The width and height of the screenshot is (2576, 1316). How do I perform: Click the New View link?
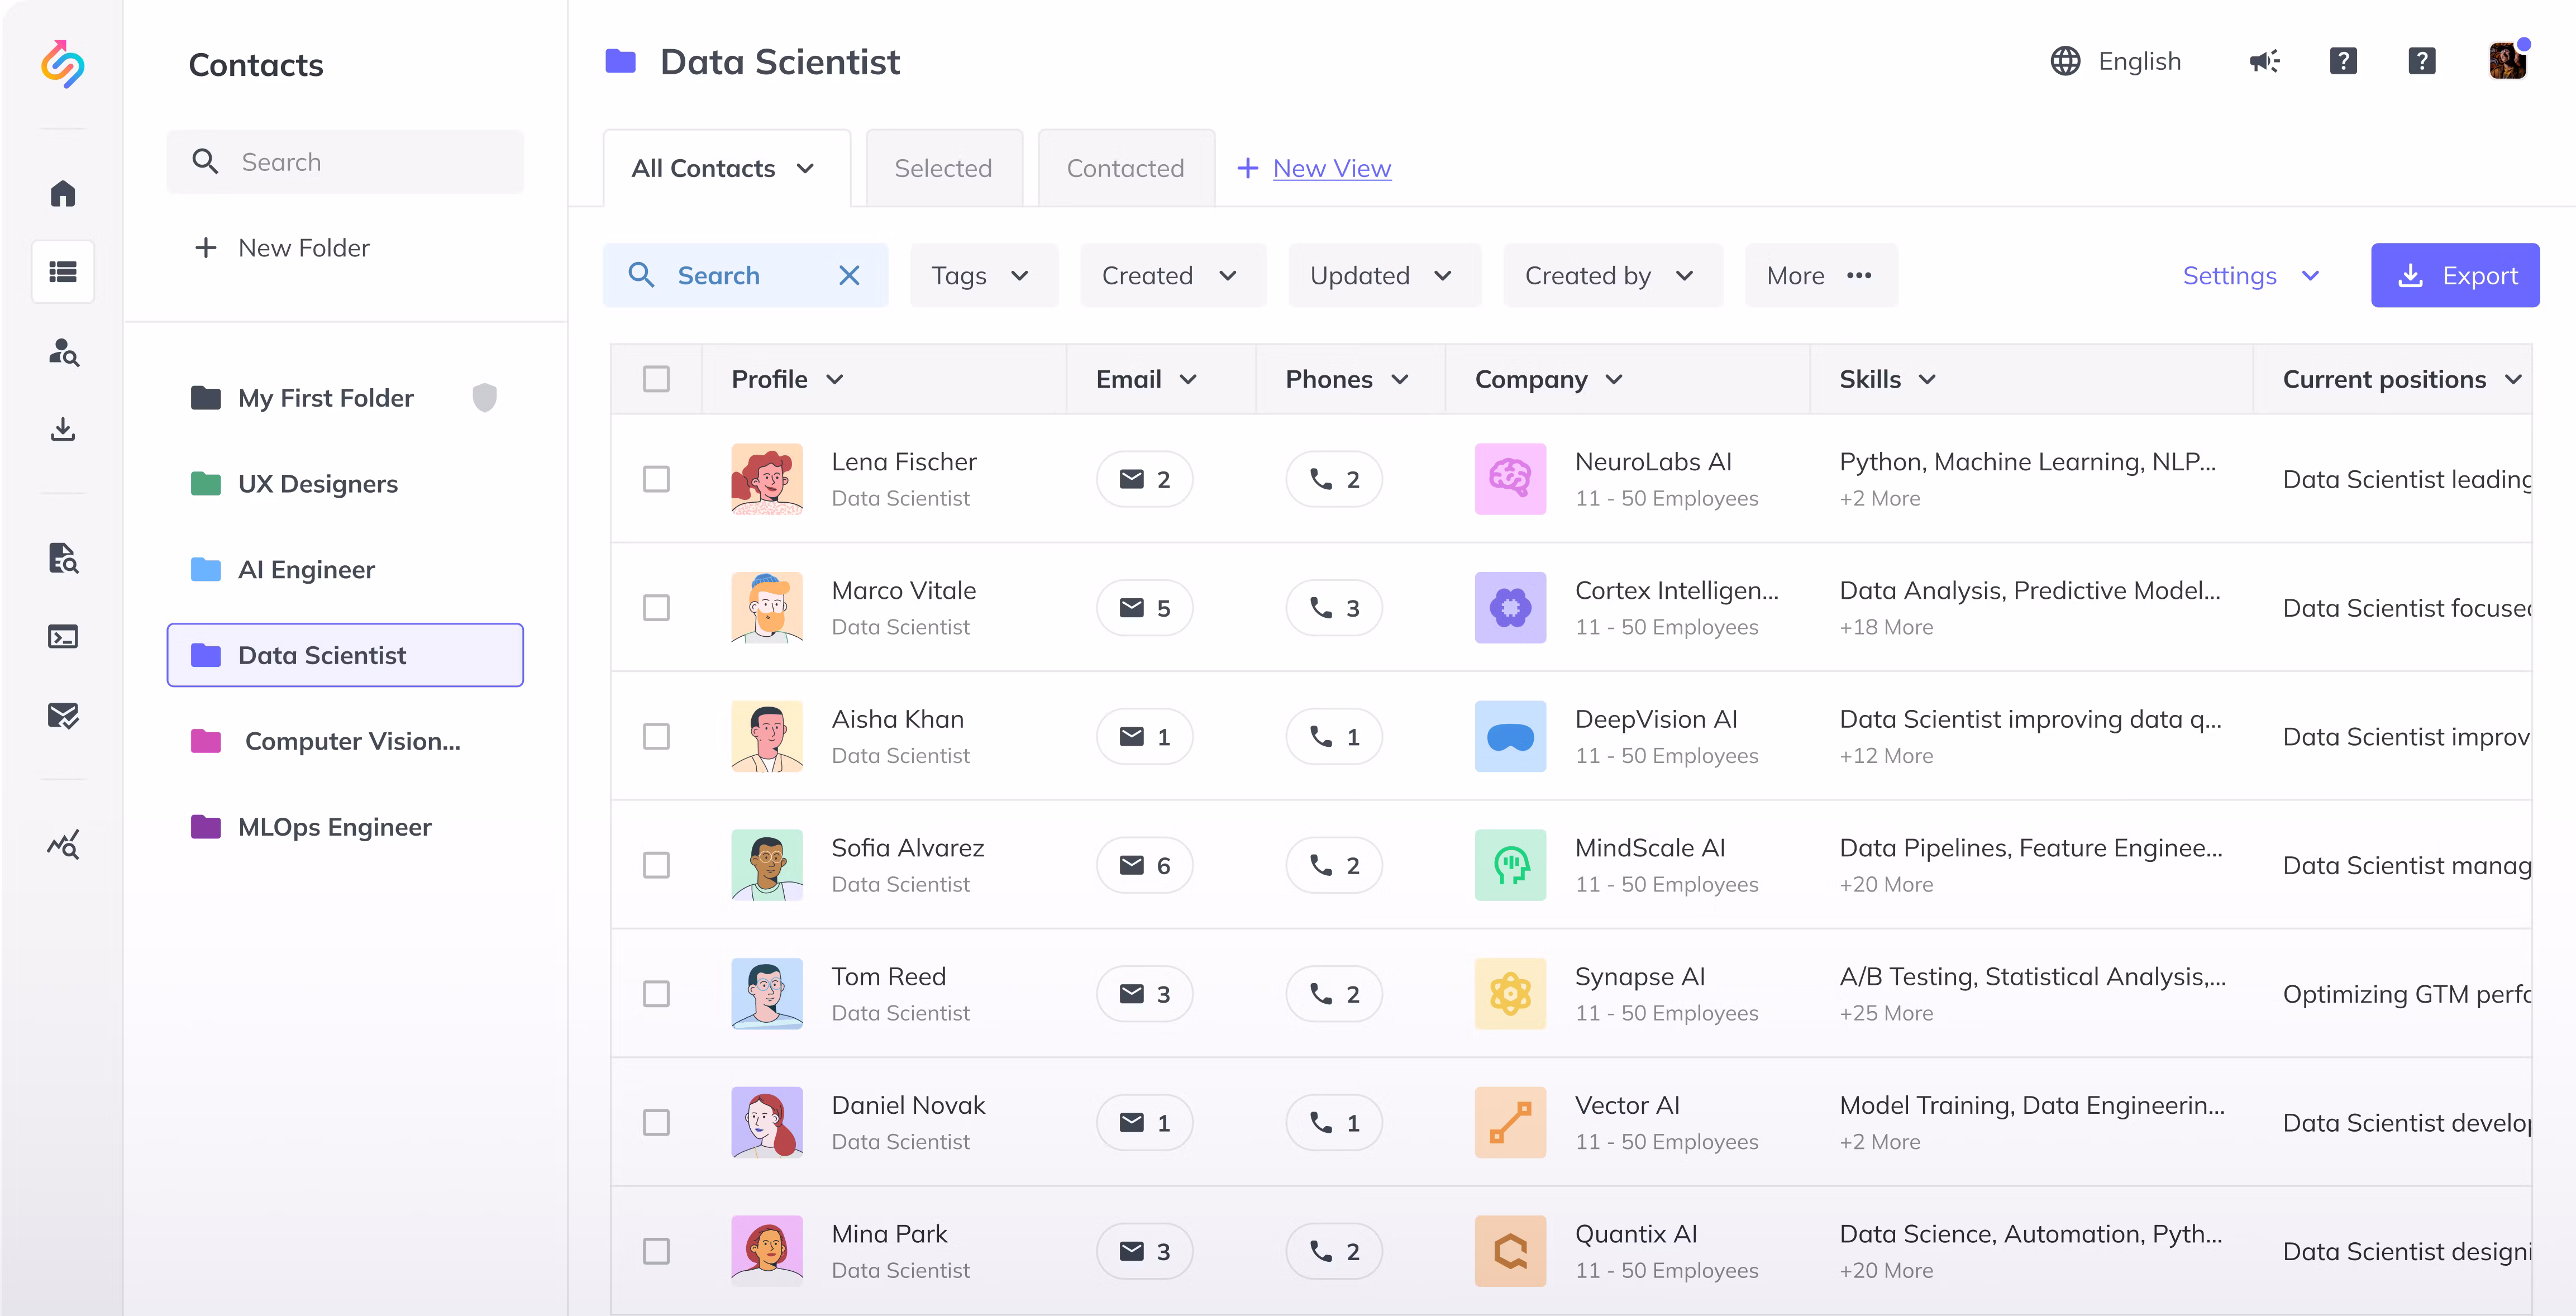tap(1331, 168)
